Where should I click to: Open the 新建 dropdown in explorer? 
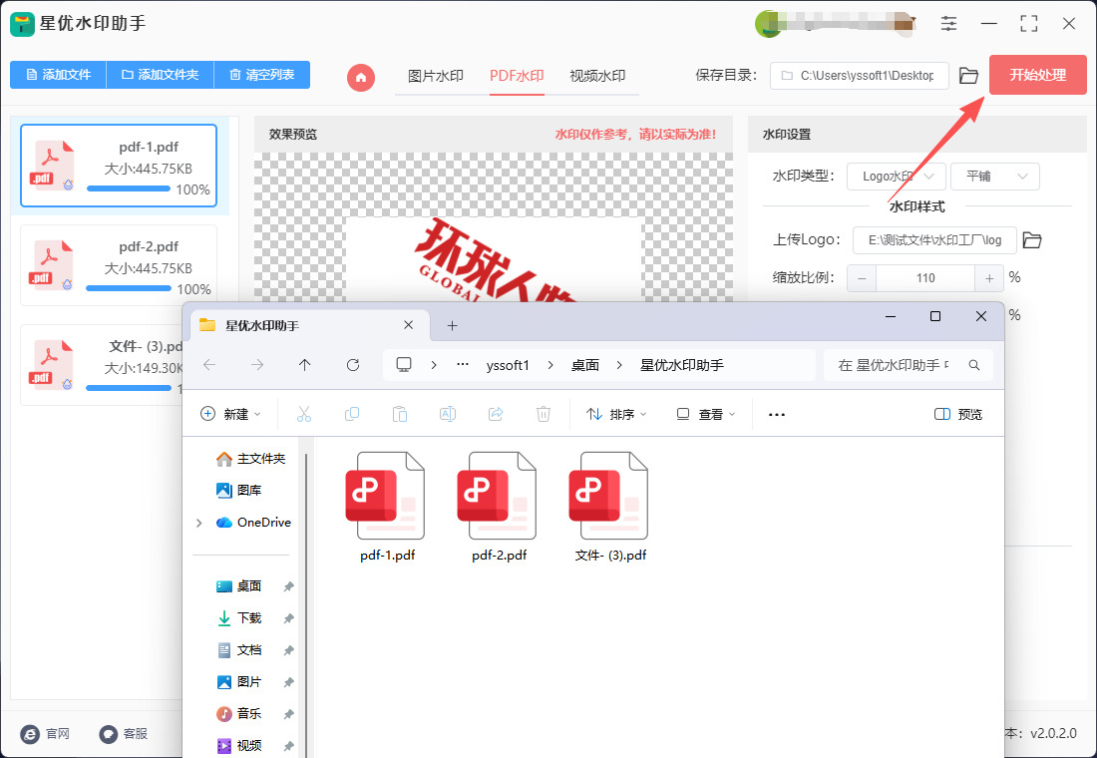click(x=231, y=414)
